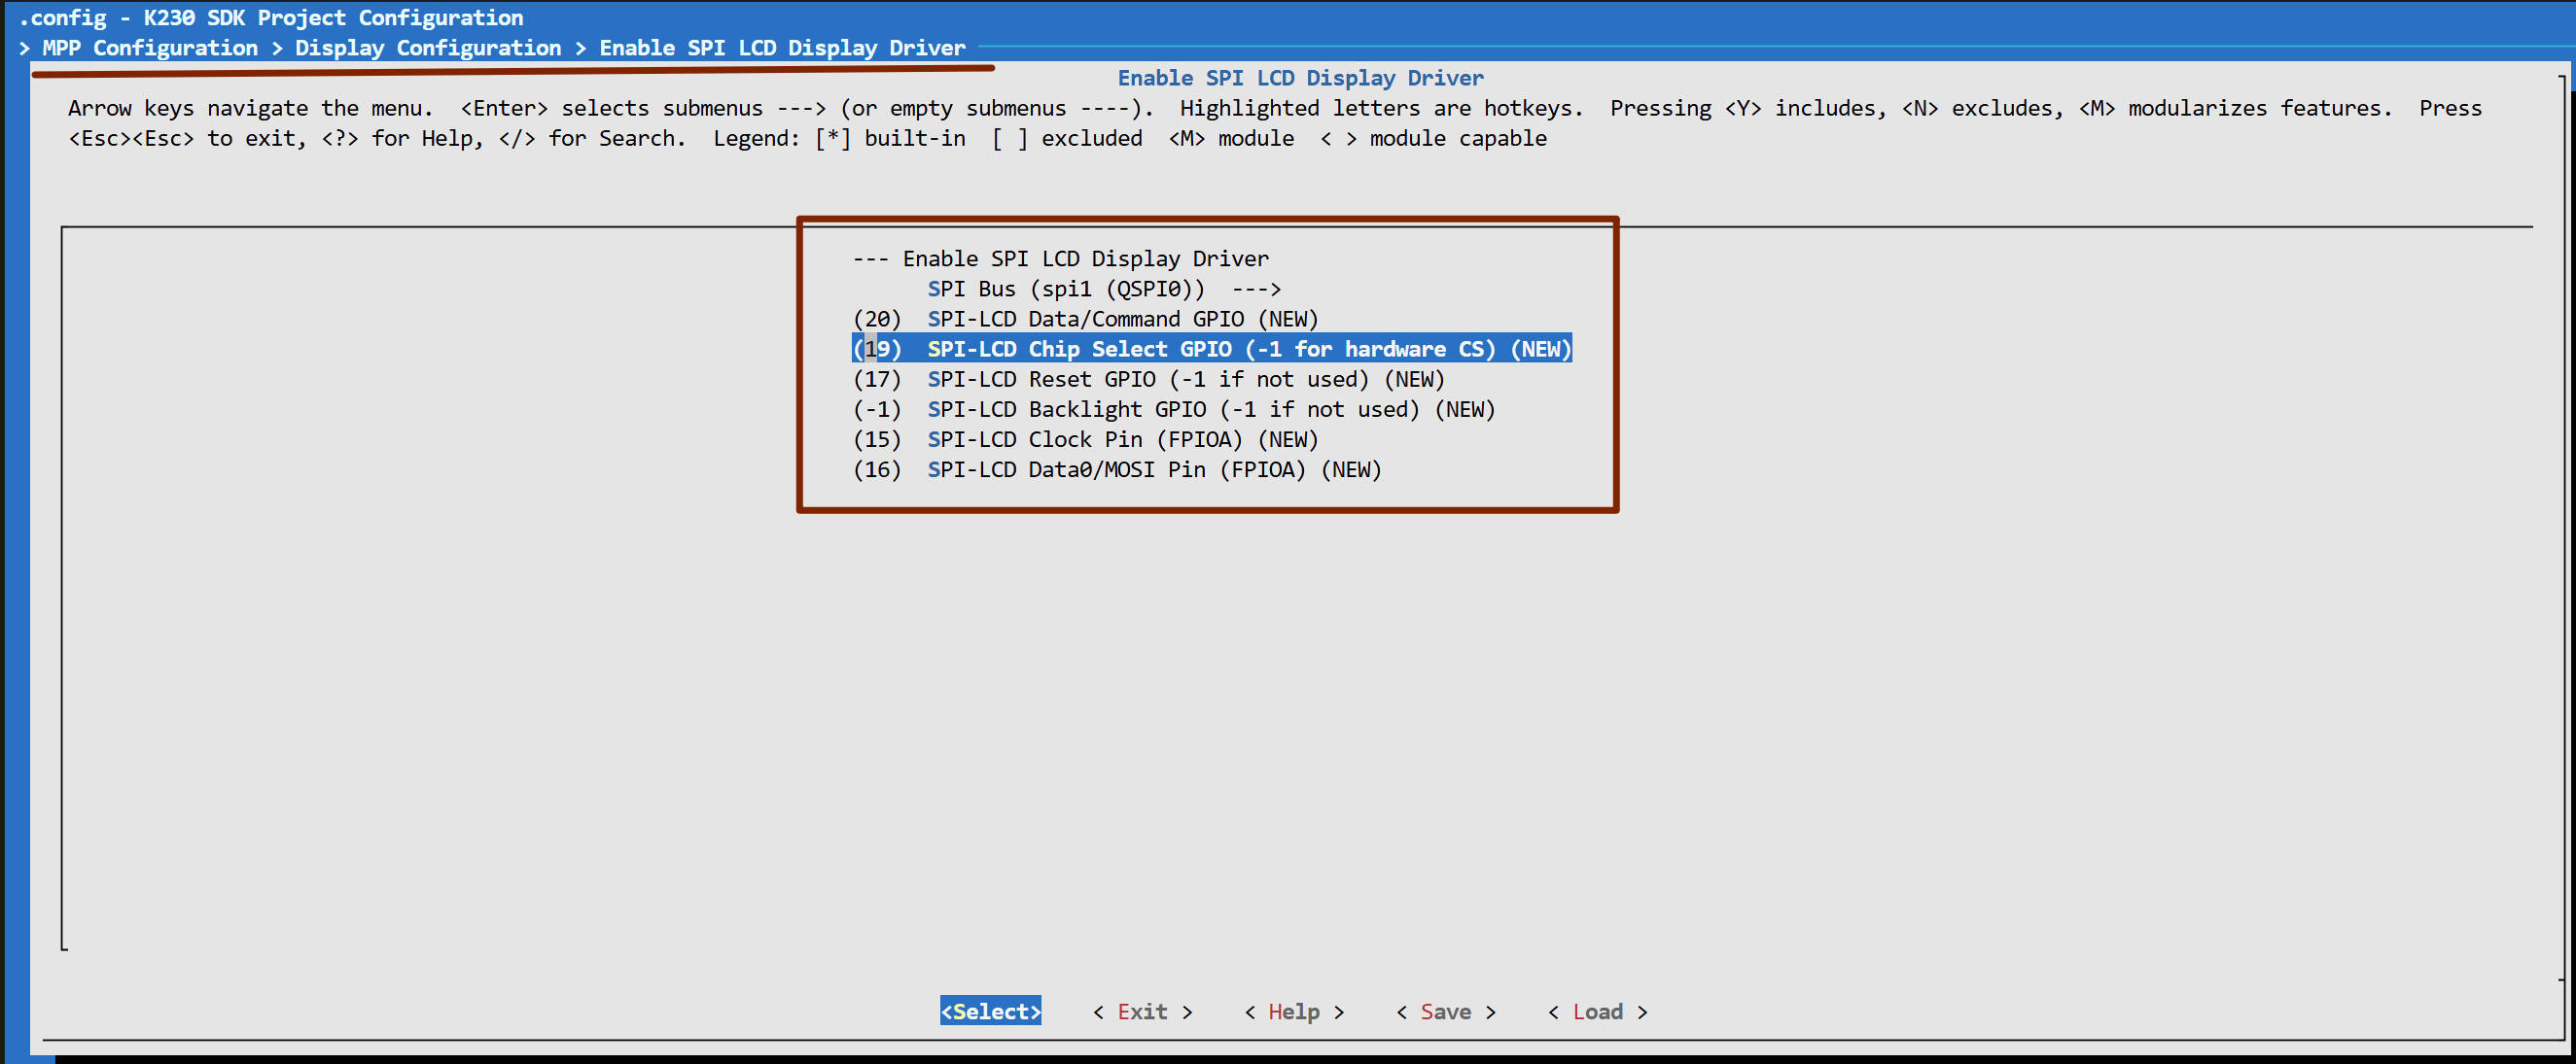Select SPI-LCD Data/Command GPIO option

tap(1122, 319)
